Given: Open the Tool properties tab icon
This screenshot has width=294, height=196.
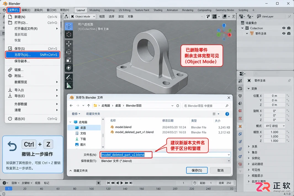Looking at the screenshot, I should [240, 81].
